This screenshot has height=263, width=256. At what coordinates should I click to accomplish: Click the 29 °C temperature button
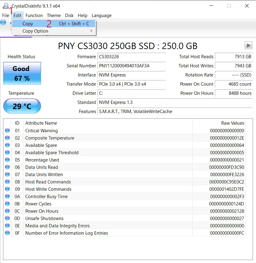[x=22, y=106]
